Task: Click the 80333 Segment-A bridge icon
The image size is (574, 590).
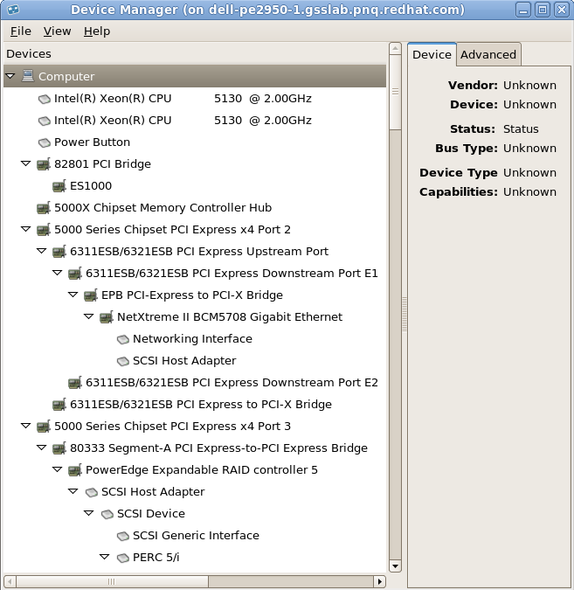Action: 59,448
